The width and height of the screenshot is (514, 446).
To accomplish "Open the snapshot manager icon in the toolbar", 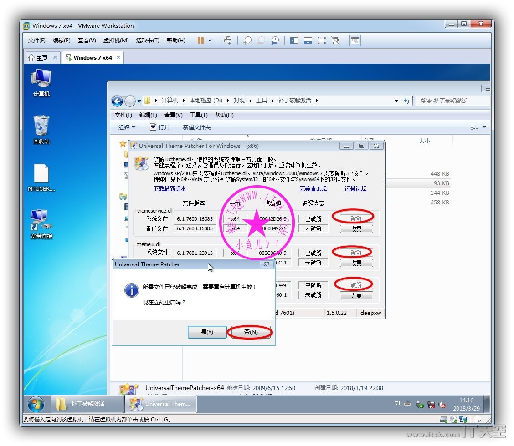I will tap(275, 41).
